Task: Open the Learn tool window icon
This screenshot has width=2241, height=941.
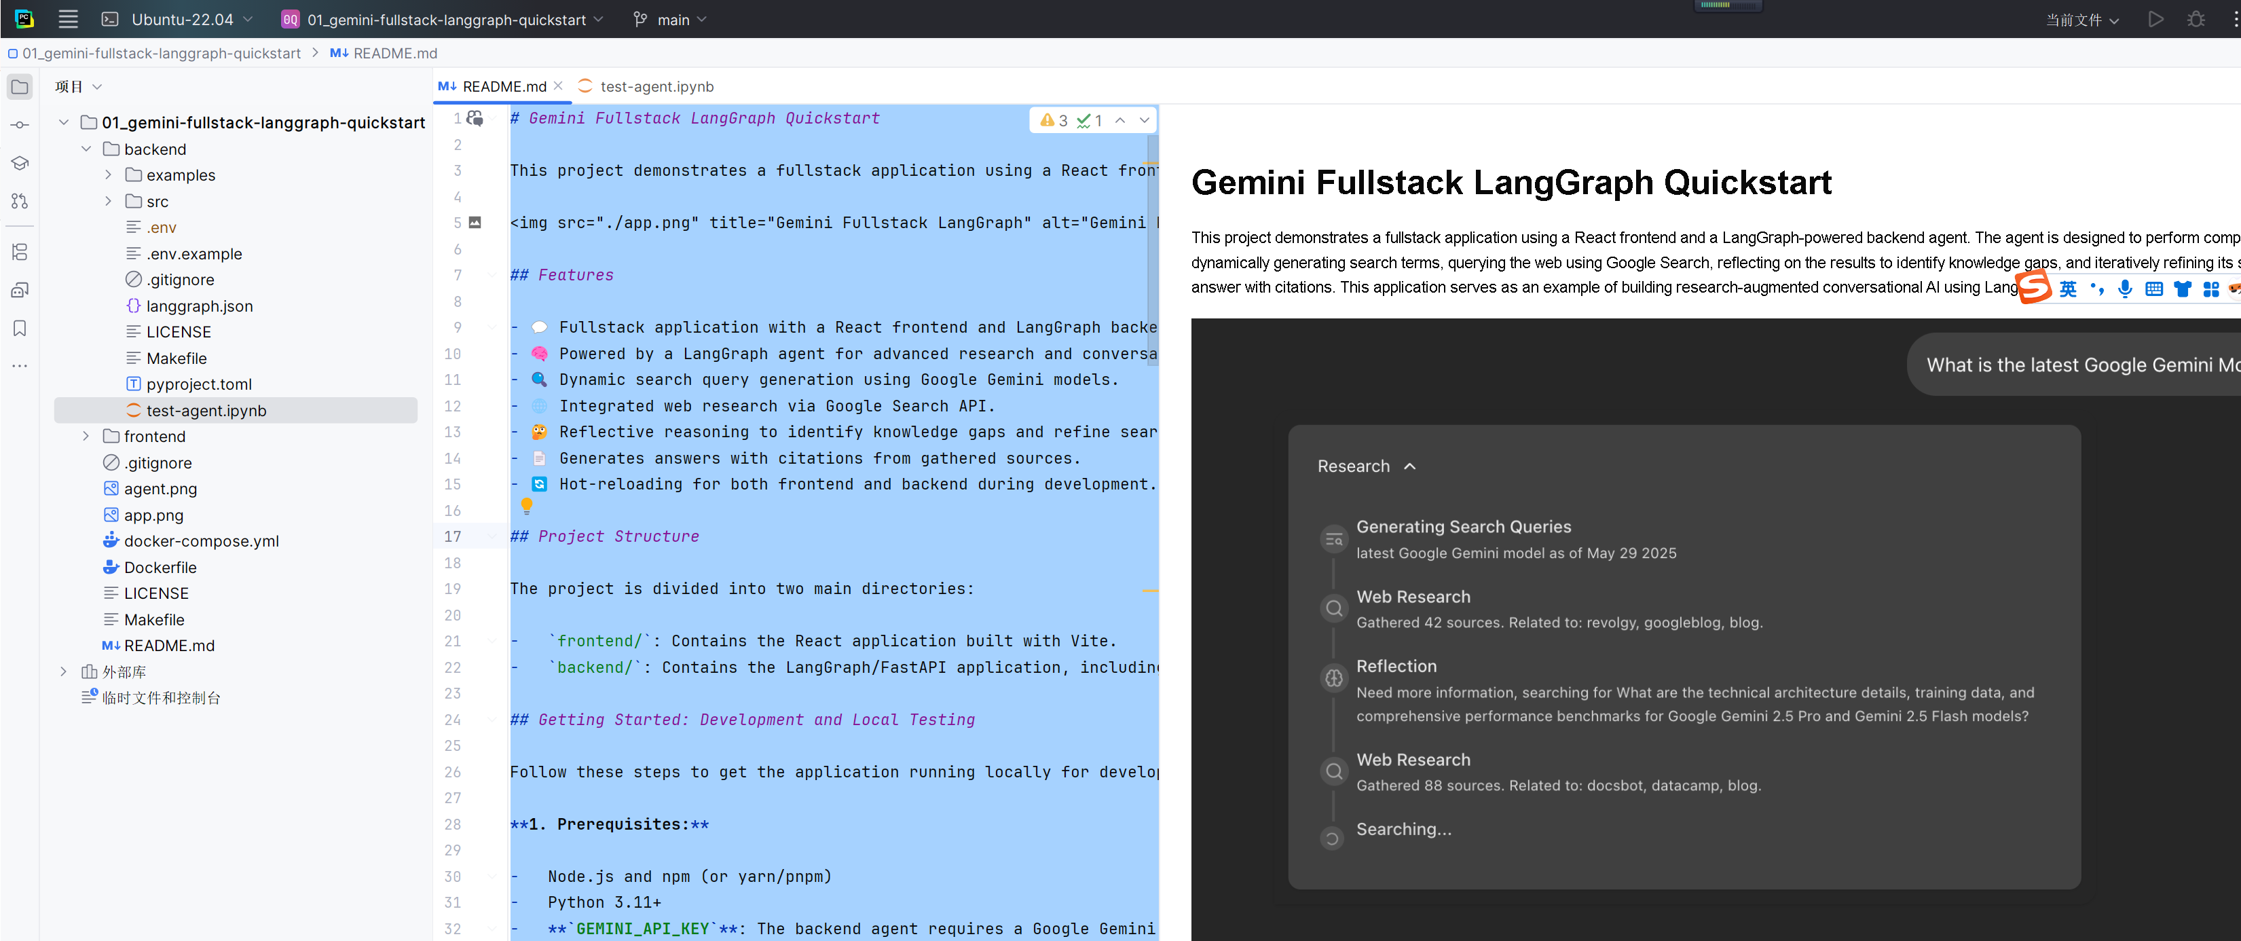Action: pos(19,164)
